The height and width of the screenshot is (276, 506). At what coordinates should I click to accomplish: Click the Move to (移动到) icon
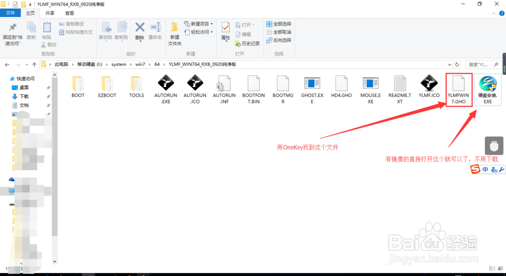pyautogui.click(x=106, y=28)
